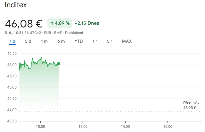Select the YTD range tab

click(78, 41)
